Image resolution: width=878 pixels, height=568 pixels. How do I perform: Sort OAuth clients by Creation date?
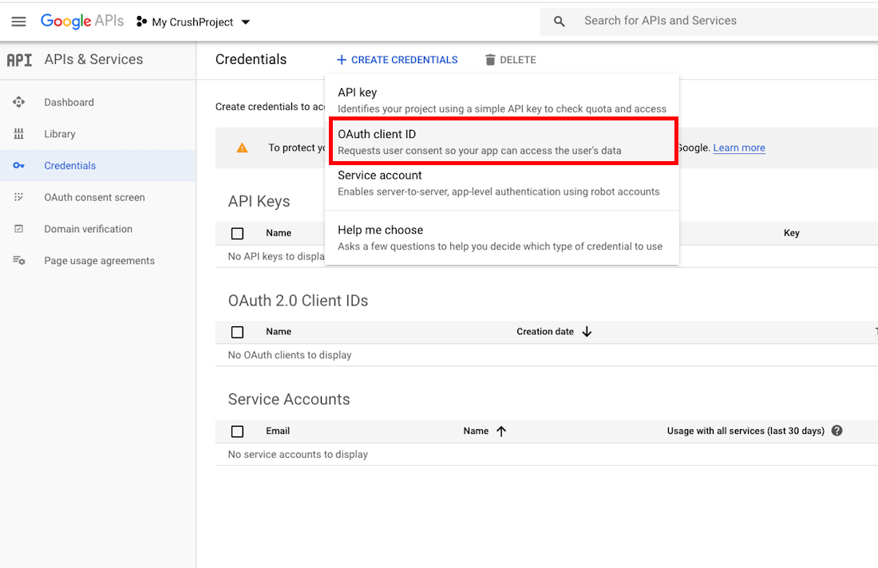[545, 331]
